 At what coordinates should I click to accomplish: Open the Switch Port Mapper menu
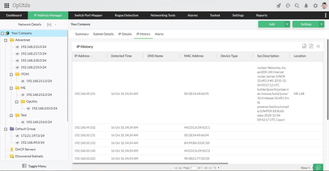(x=88, y=16)
